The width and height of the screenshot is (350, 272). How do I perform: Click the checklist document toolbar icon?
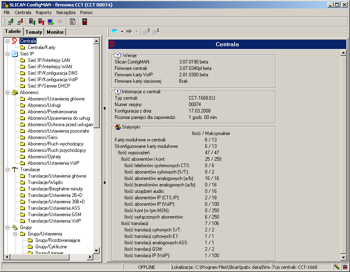[72, 22]
